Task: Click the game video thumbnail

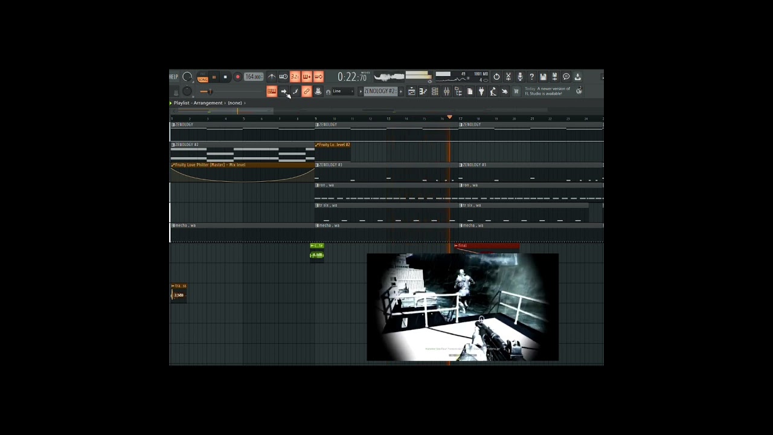Action: (x=463, y=307)
